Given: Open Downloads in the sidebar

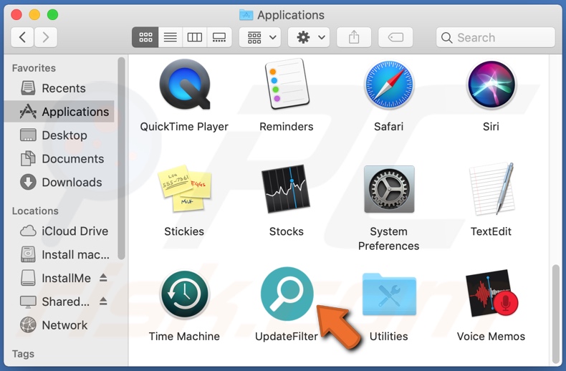Looking at the screenshot, I should point(59,182).
